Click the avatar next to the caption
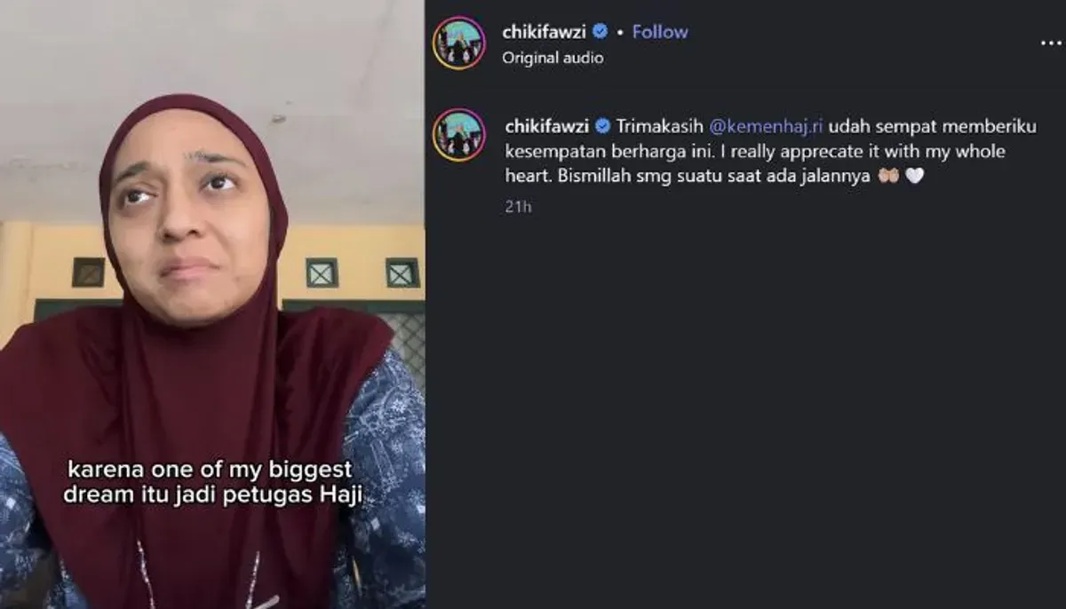This screenshot has height=609, width=1066. 459,135
